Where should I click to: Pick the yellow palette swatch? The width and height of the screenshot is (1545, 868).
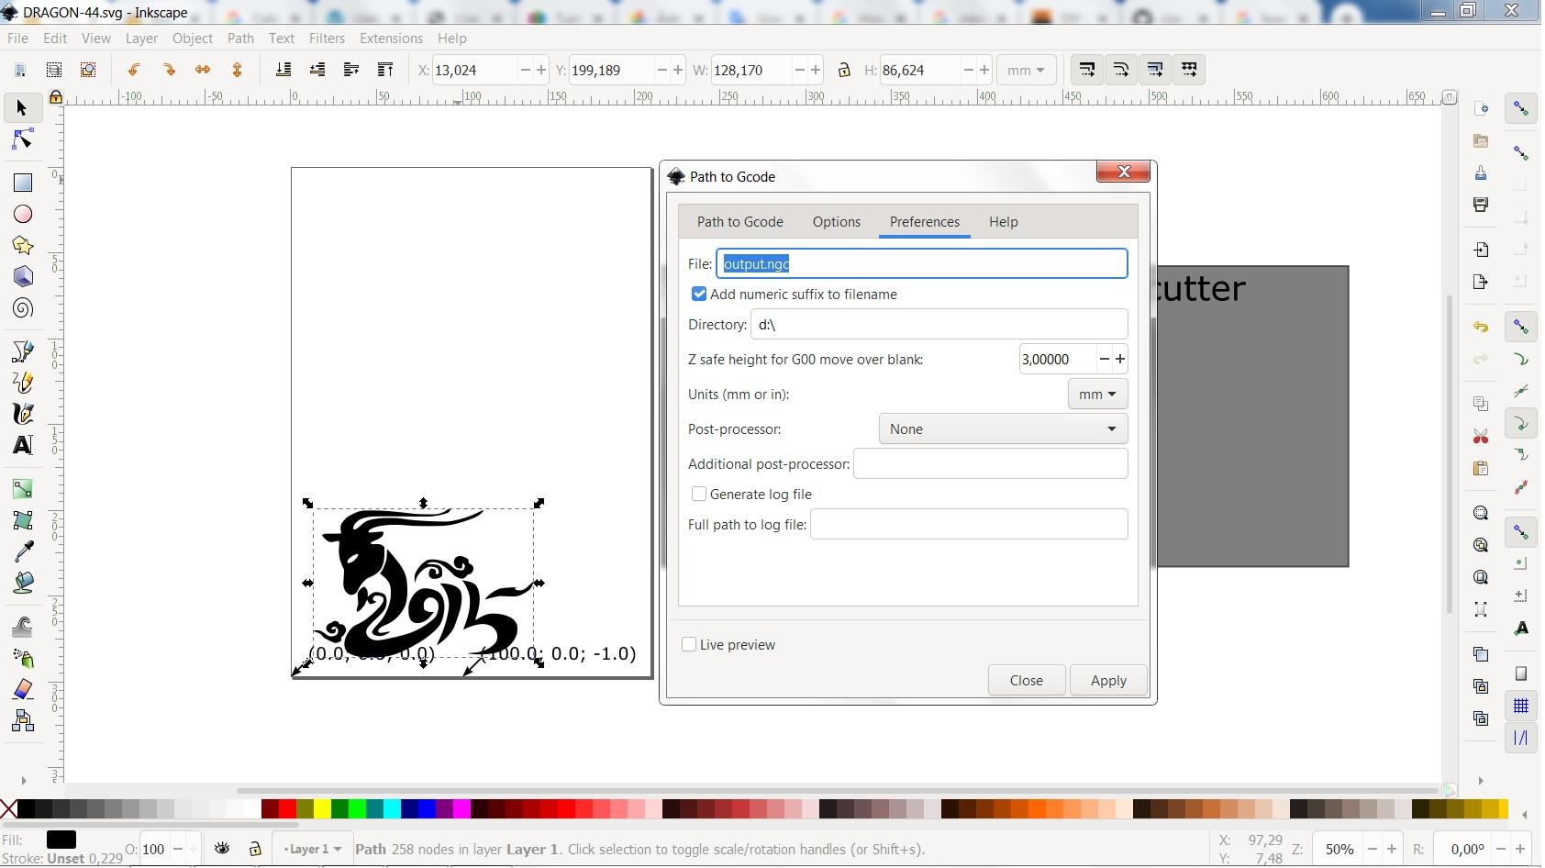point(322,808)
